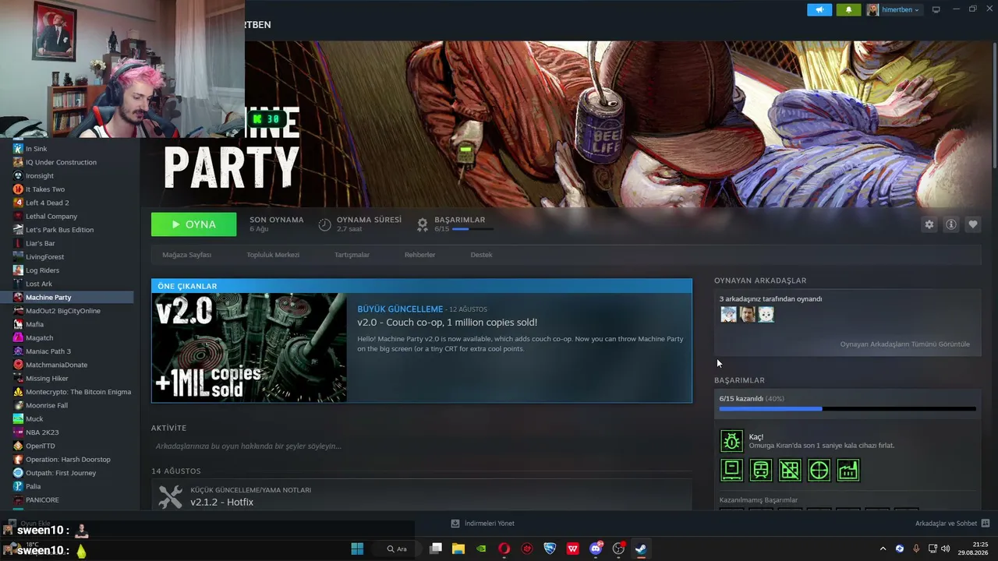Open game settings gear icon
998x561 pixels.
coord(929,224)
